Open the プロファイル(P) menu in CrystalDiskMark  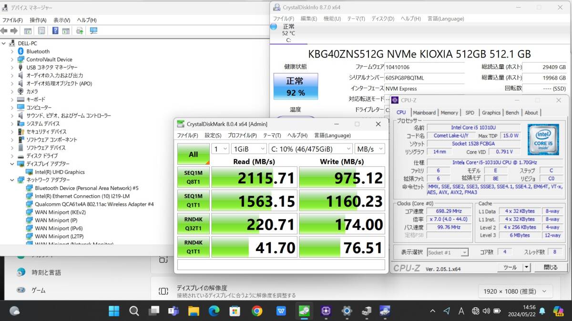[x=242, y=135]
